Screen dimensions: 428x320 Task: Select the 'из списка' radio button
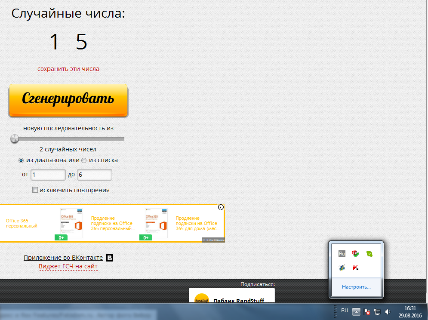(84, 160)
